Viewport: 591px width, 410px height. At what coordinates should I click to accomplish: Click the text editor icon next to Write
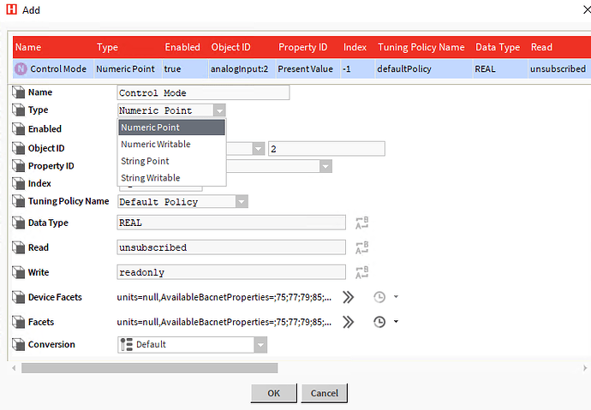[x=361, y=272]
